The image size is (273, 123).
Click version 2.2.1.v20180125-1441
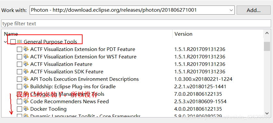coord(200,87)
